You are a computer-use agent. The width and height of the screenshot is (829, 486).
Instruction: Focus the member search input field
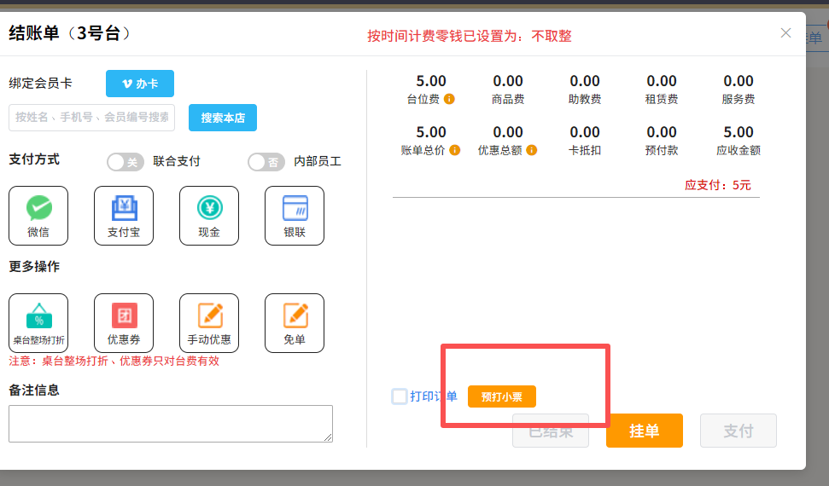pyautogui.click(x=91, y=118)
